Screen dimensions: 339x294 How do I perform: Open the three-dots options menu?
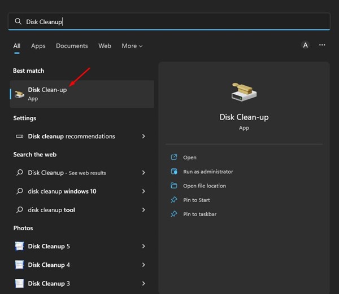[x=322, y=45]
